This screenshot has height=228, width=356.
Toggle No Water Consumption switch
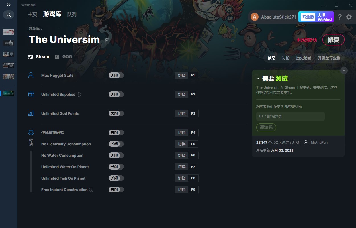pyautogui.click(x=116, y=155)
